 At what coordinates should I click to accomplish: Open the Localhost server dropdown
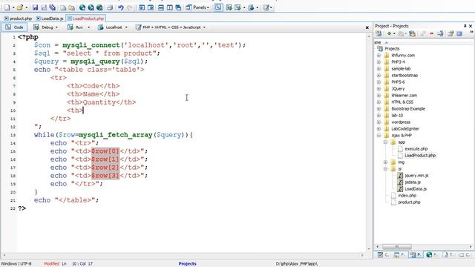(113, 27)
